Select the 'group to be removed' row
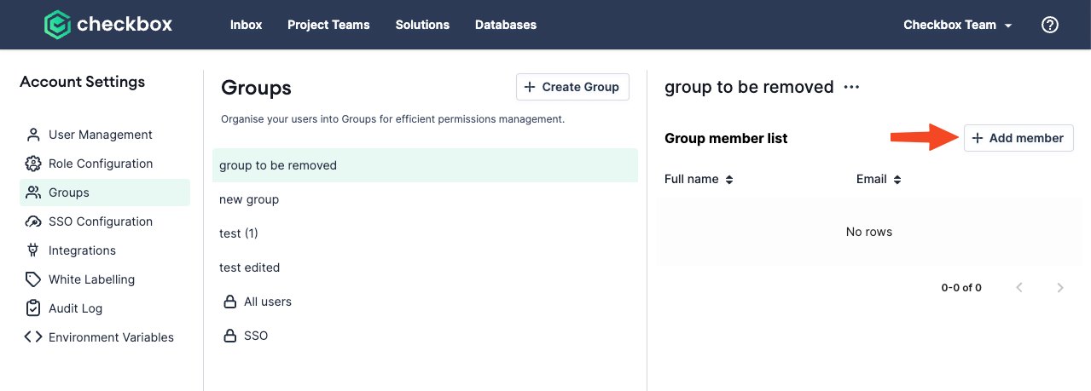This screenshot has height=391, width=1091. click(425, 165)
